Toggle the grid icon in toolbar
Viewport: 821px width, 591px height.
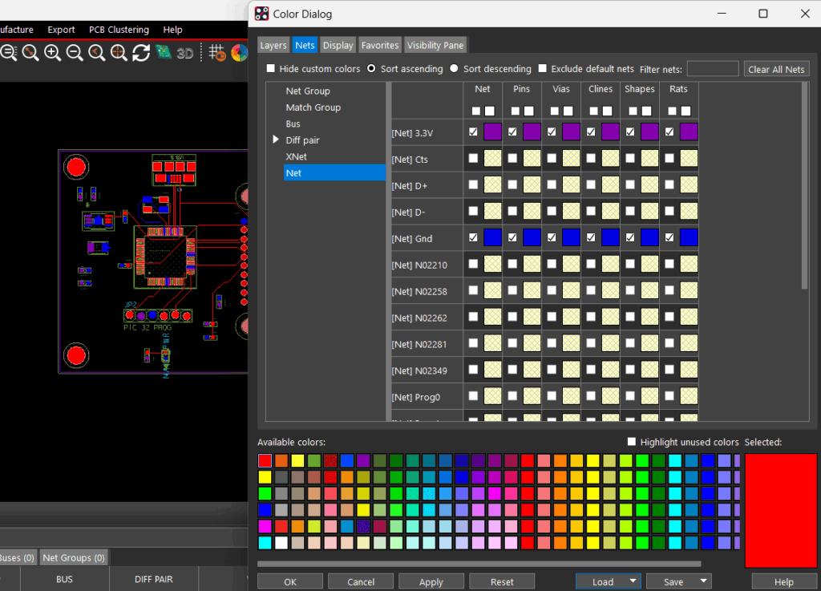click(x=216, y=53)
